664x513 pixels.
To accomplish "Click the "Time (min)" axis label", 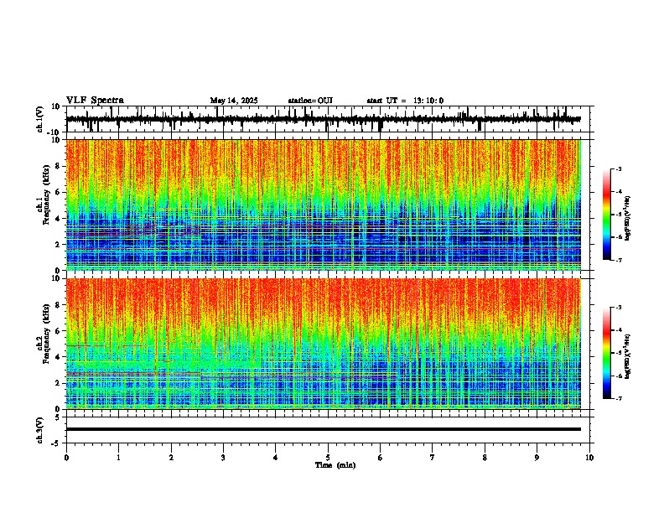I will pyautogui.click(x=335, y=465).
